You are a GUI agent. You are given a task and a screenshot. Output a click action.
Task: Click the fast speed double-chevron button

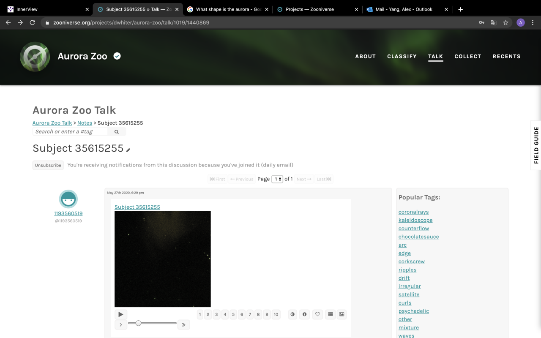183,325
